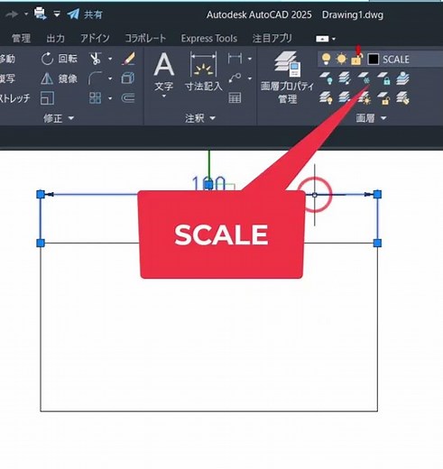Open 画層プロパティ管理 layer manager

pos(287,78)
